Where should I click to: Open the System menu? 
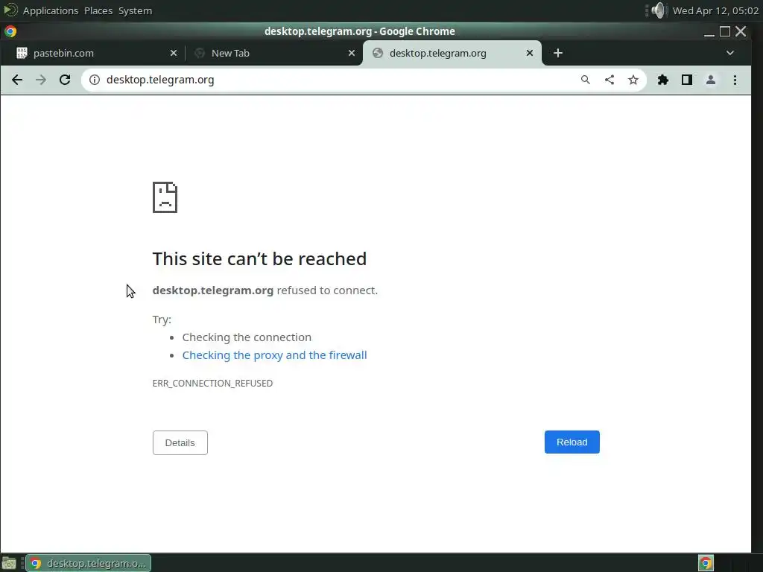tap(136, 10)
